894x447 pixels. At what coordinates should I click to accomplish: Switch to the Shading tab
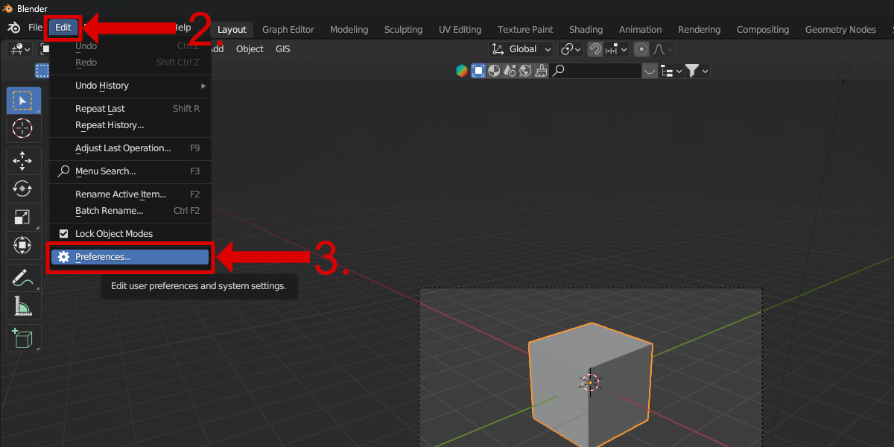pyautogui.click(x=586, y=30)
